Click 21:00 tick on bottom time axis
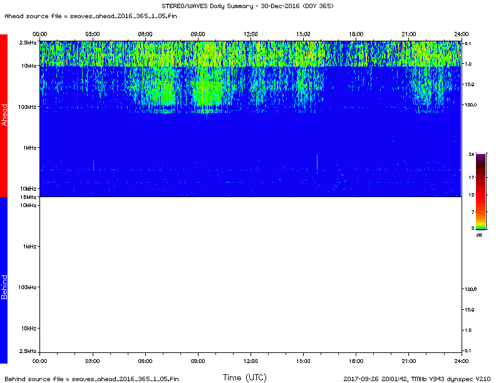Image resolution: width=496 pixels, height=383 pixels. (x=409, y=361)
